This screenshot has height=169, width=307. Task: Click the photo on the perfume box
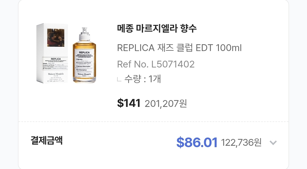point(56,37)
